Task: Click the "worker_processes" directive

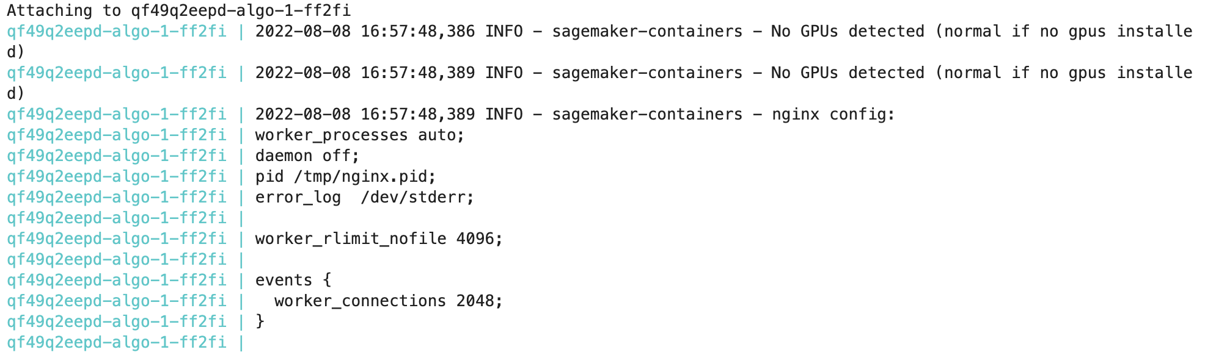Action: pos(331,135)
